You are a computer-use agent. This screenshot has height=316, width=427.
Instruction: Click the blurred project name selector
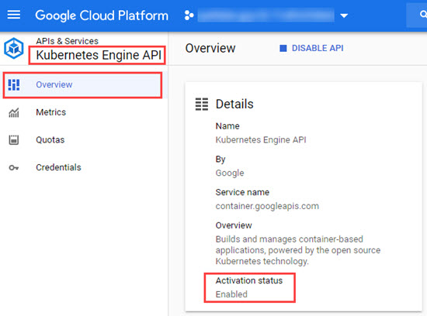pos(266,15)
